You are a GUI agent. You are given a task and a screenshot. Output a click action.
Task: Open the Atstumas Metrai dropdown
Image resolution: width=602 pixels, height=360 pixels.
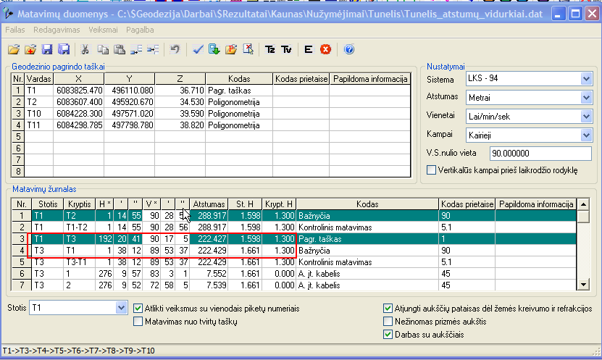586,98
